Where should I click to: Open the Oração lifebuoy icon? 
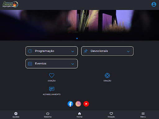click(x=107, y=75)
